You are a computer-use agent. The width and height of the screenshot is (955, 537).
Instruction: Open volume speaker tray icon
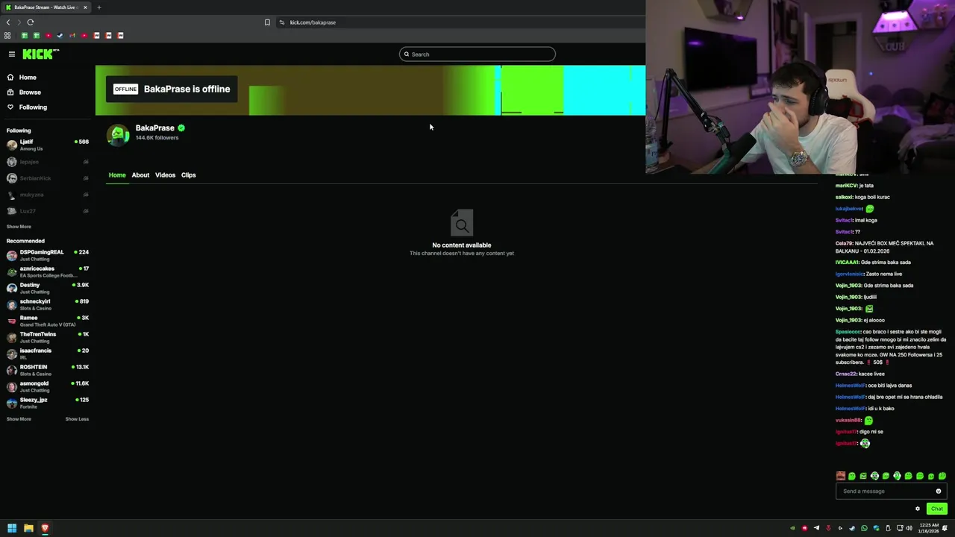(909, 528)
